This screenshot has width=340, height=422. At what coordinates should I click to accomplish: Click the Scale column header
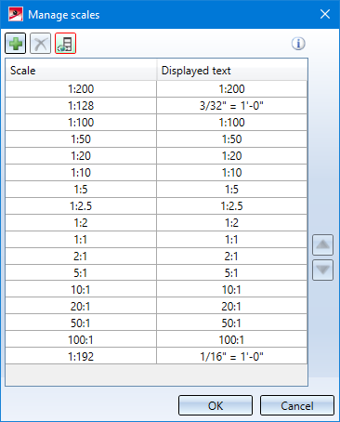click(81, 70)
